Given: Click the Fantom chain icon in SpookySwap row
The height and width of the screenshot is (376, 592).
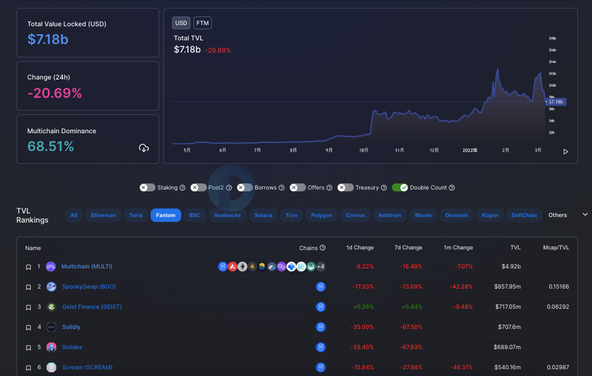Looking at the screenshot, I should (321, 287).
